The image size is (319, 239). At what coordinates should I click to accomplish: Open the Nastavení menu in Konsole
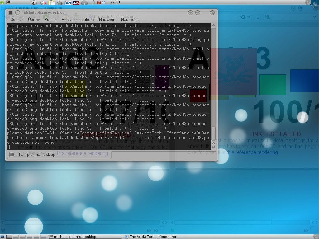(x=107, y=20)
